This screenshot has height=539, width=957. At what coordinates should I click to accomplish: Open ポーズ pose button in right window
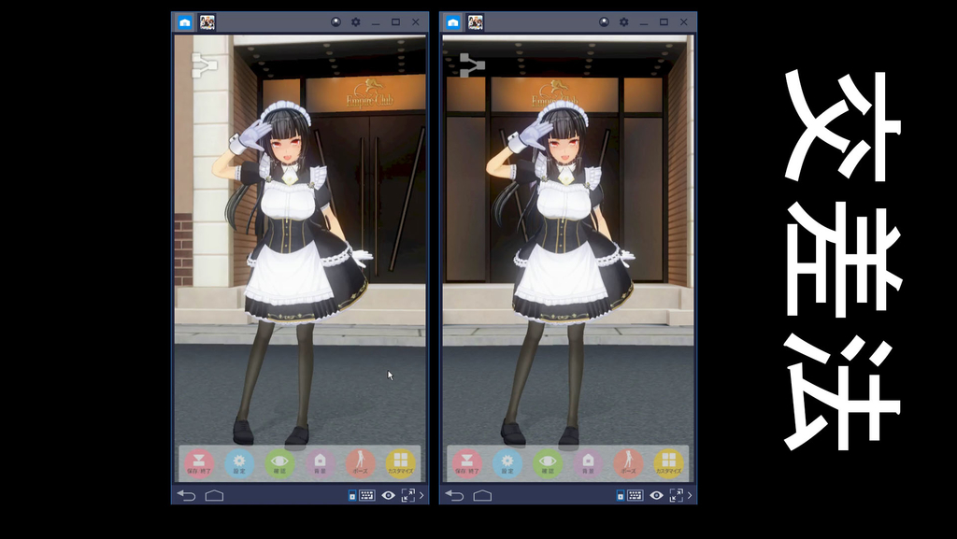(x=628, y=463)
